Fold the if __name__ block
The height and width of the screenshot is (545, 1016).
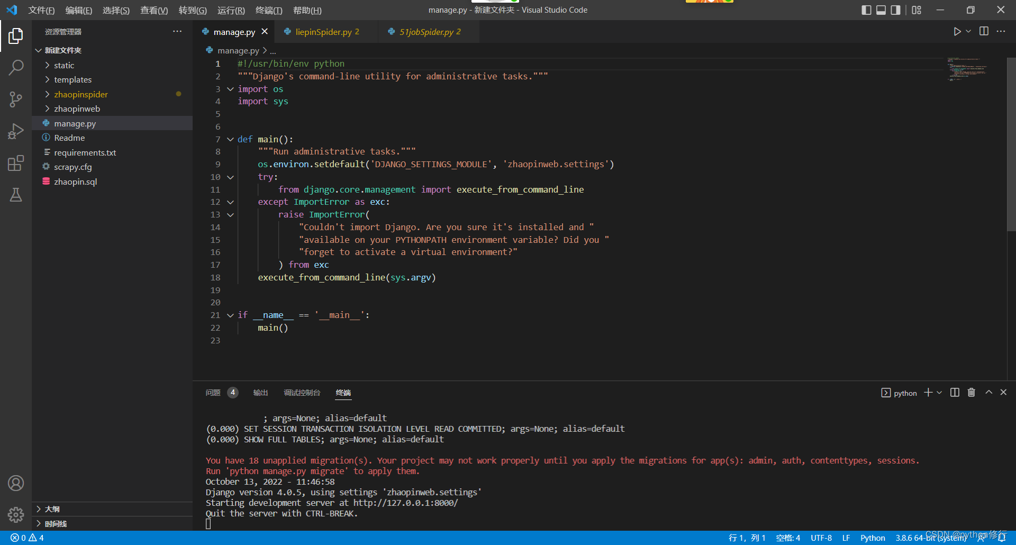point(230,315)
